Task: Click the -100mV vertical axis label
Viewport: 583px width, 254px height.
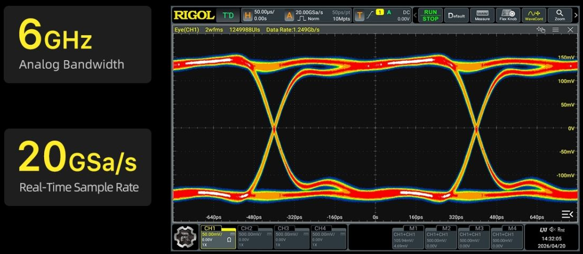Action: [x=565, y=175]
